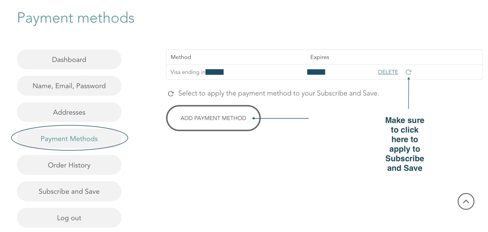Image resolution: width=488 pixels, height=232 pixels.
Task: Open the Dashboard section
Action: point(69,60)
